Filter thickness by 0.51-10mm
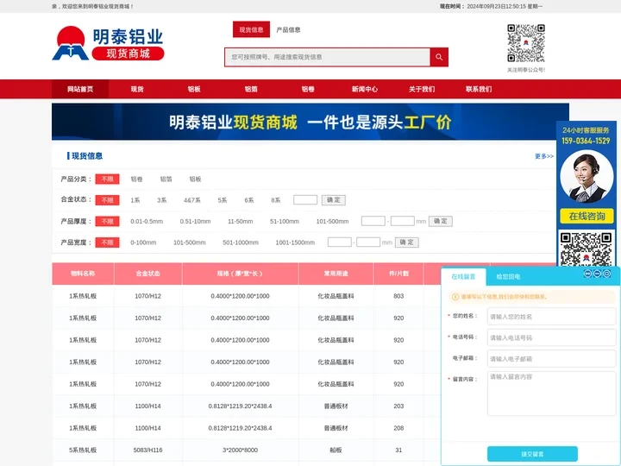 tap(195, 221)
